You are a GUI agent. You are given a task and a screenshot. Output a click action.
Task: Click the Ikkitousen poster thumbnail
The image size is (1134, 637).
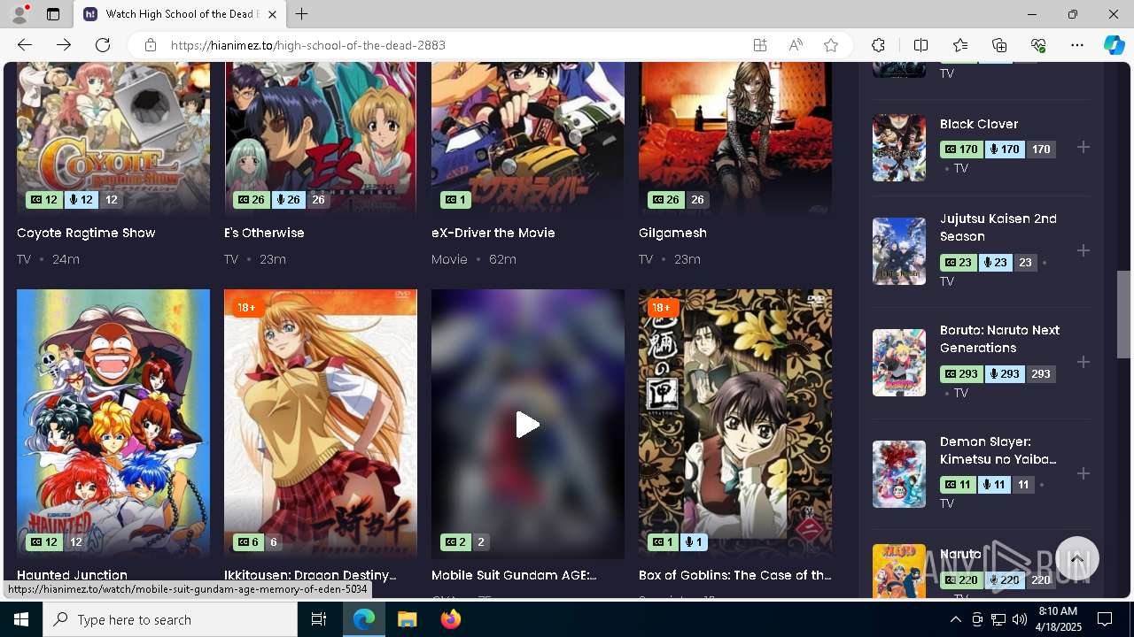[x=321, y=424]
